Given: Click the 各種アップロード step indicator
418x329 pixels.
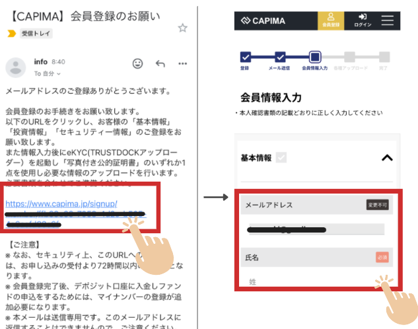Looking at the screenshot, I should 349,57.
